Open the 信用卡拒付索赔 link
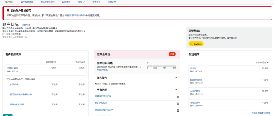 click(17, 105)
